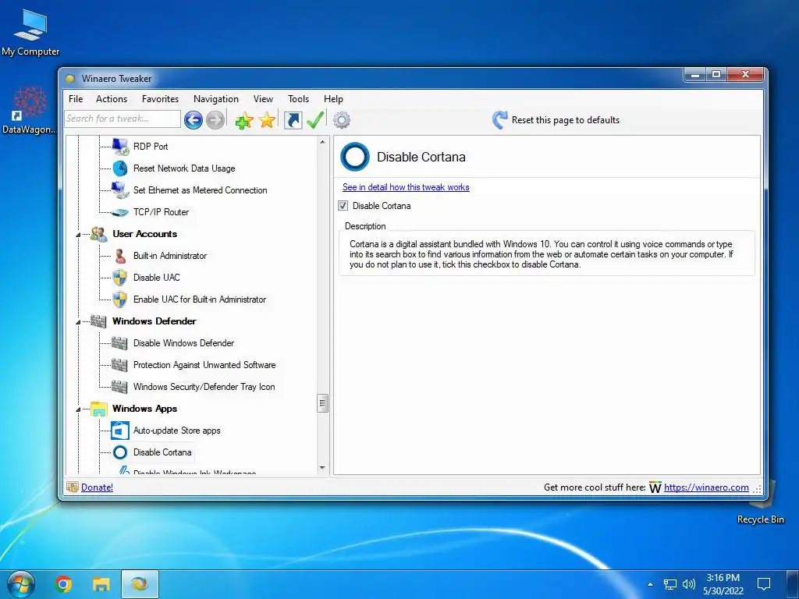Click 'See in detail how this tweak works'
The height and width of the screenshot is (599, 799).
pos(406,187)
